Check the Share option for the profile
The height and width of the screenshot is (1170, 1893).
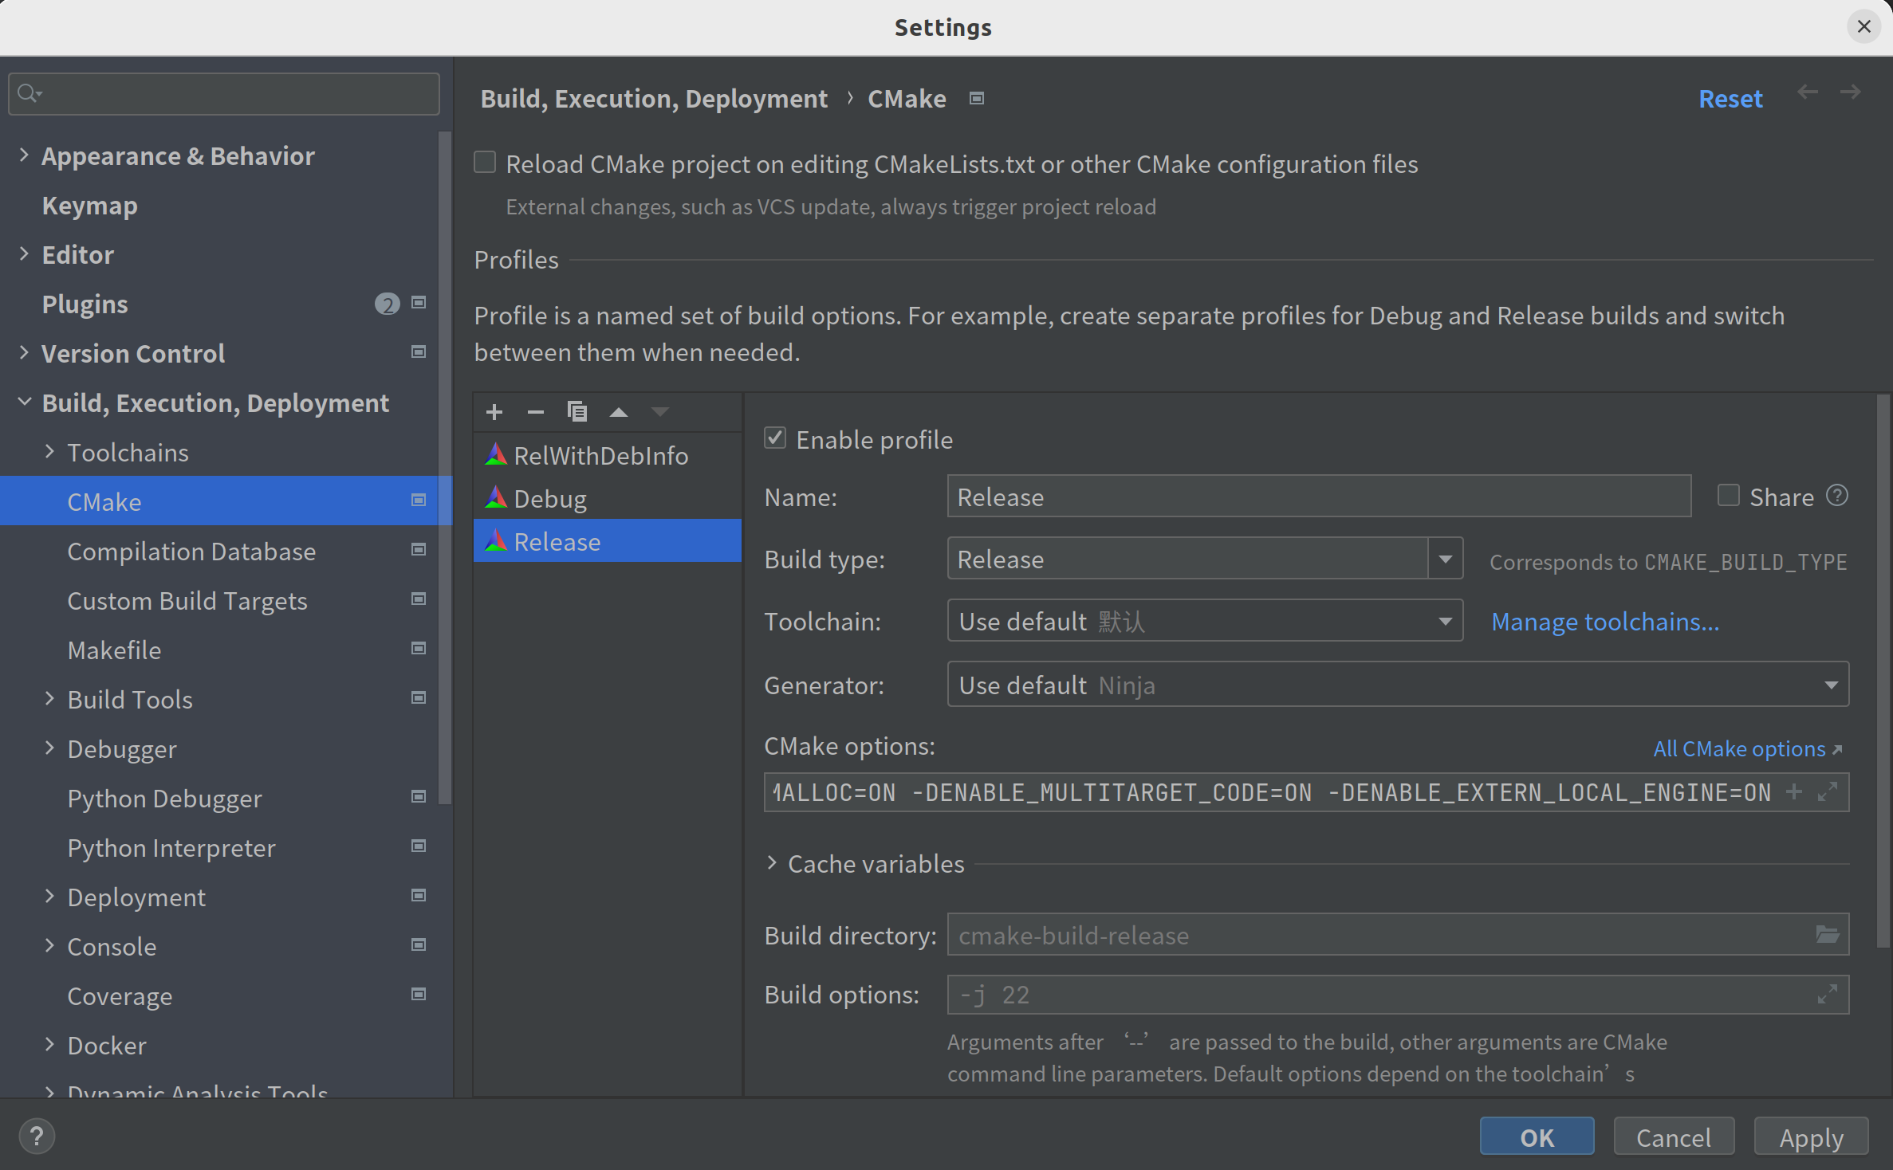pyautogui.click(x=1728, y=495)
